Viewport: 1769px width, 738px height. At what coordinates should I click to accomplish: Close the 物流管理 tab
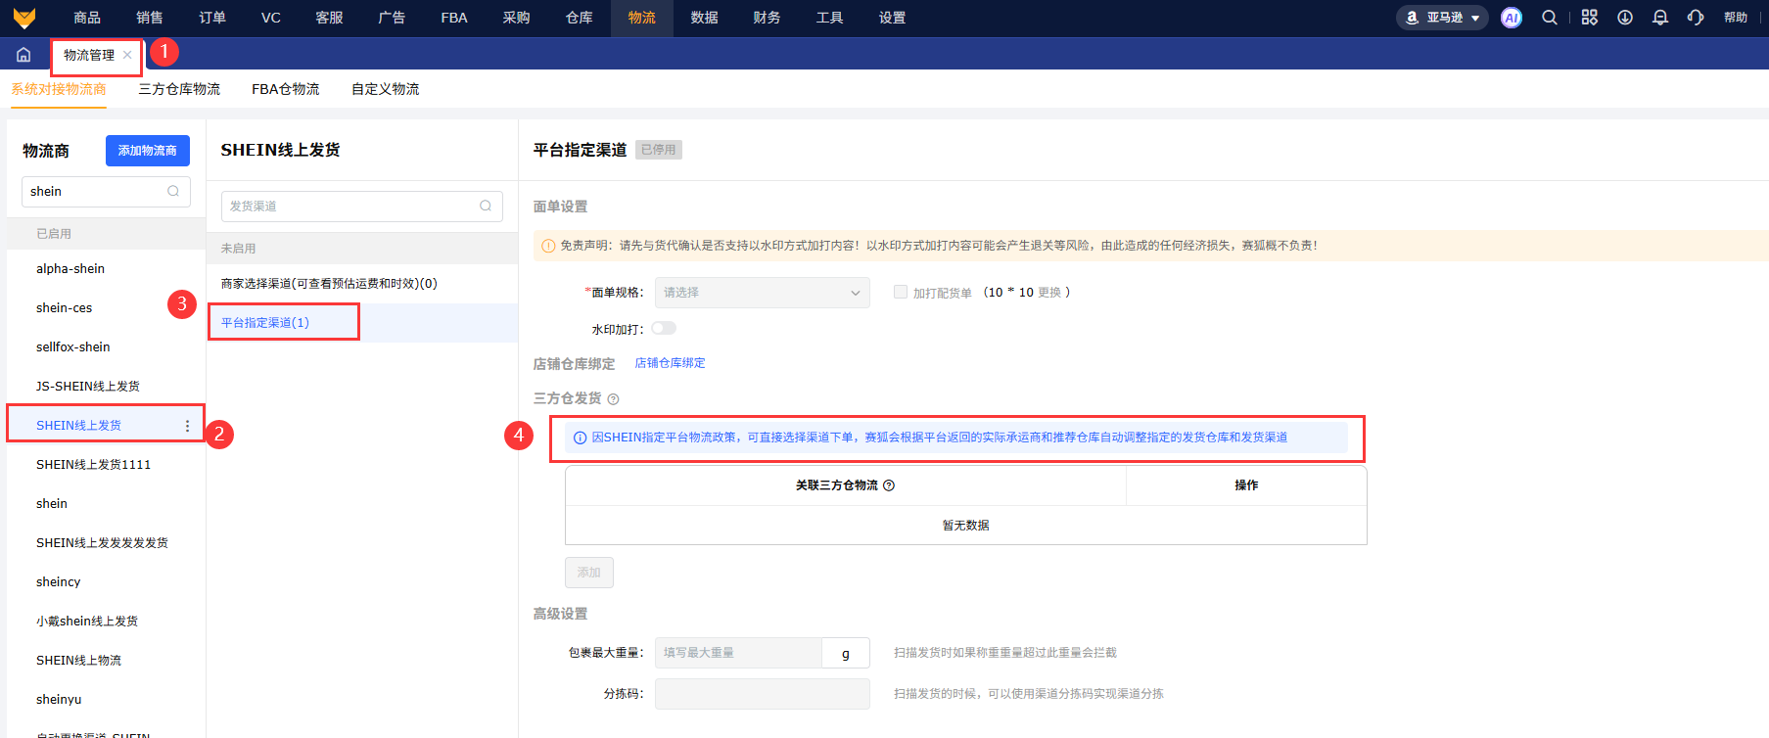(127, 55)
